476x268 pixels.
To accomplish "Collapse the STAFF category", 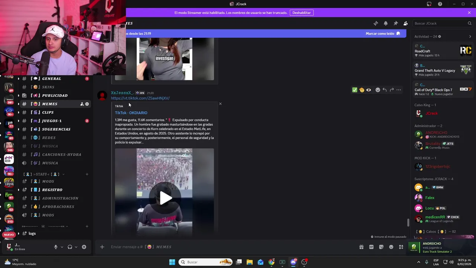I will (x=44, y=174).
